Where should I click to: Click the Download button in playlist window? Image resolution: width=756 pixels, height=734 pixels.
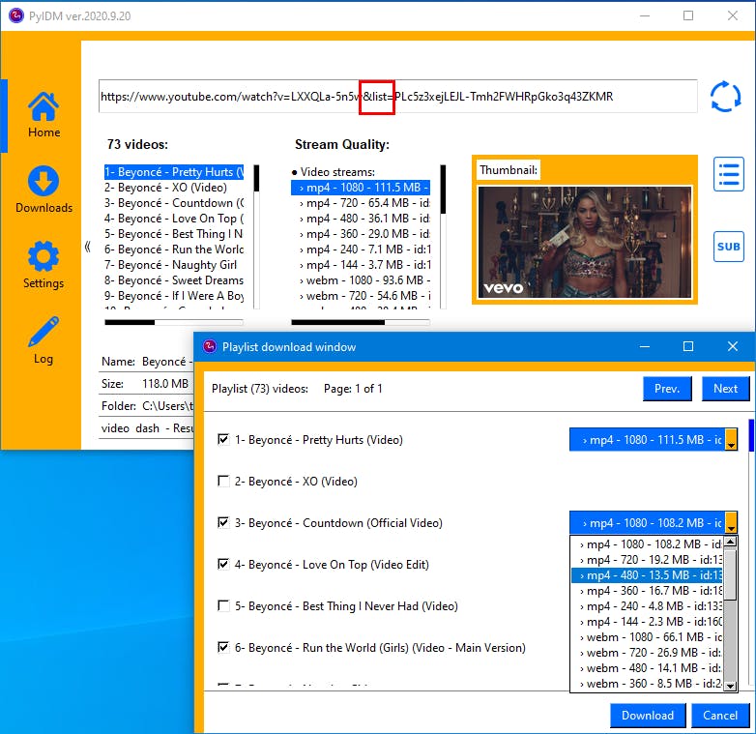point(648,716)
